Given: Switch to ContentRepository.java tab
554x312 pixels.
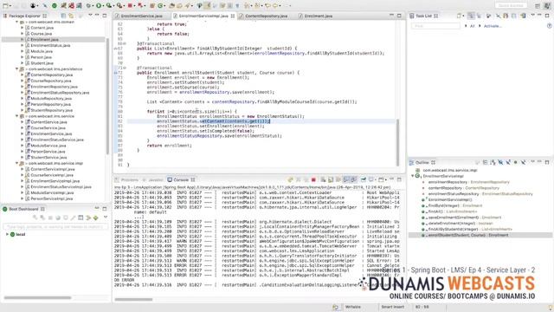Looking at the screenshot, I should 266,16.
